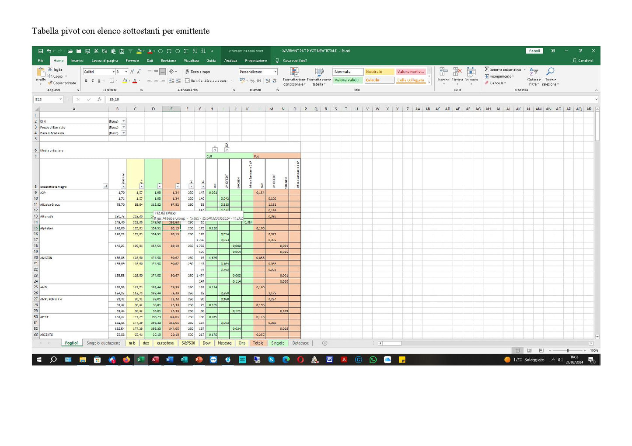
Task: Open the Cancella clear dropdown
Action: pyautogui.click(x=495, y=83)
